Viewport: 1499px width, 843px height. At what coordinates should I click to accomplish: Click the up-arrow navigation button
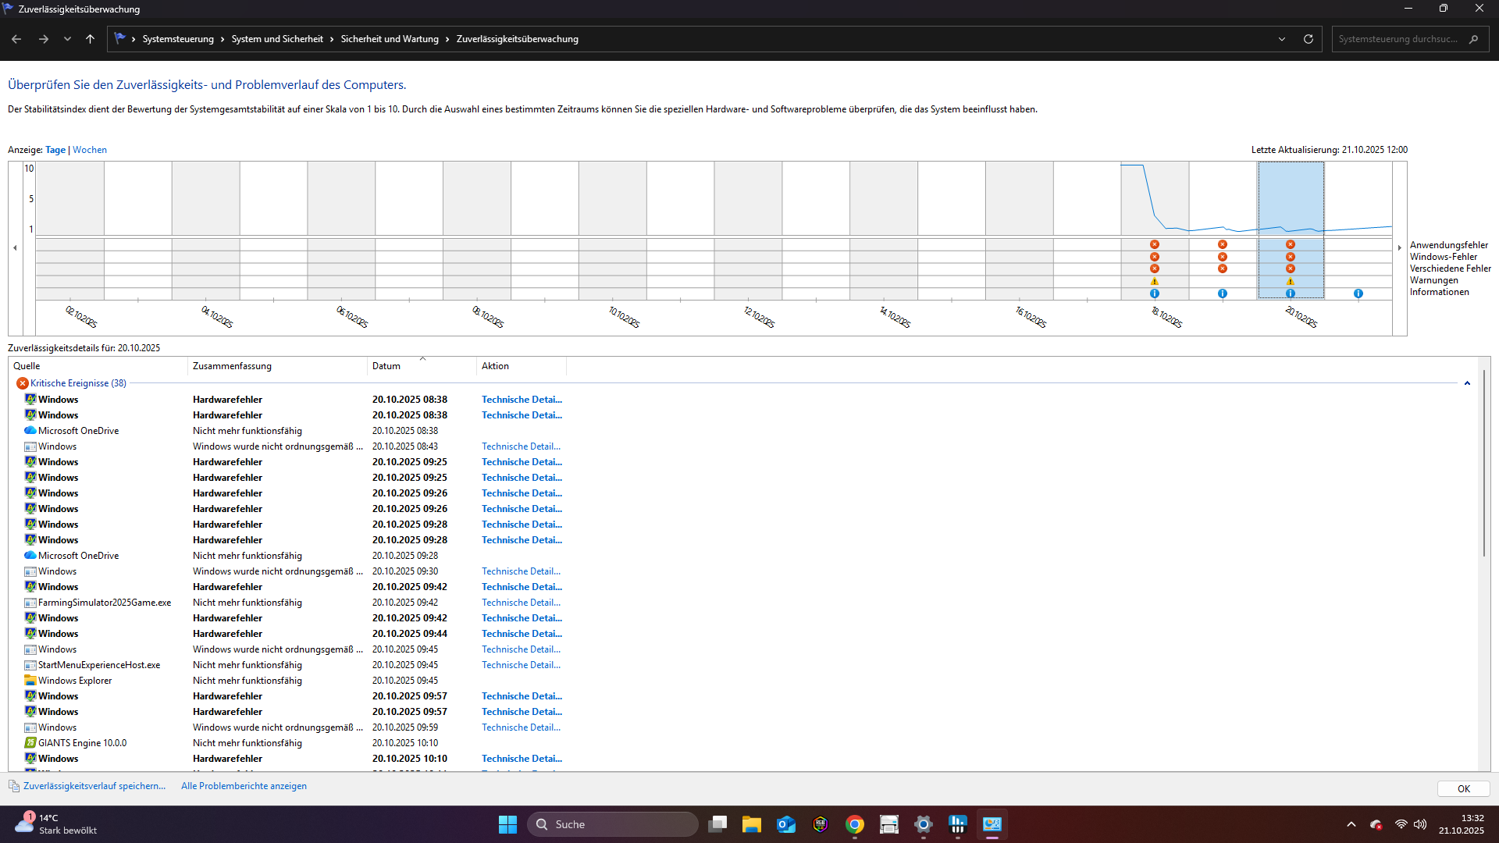91,39
